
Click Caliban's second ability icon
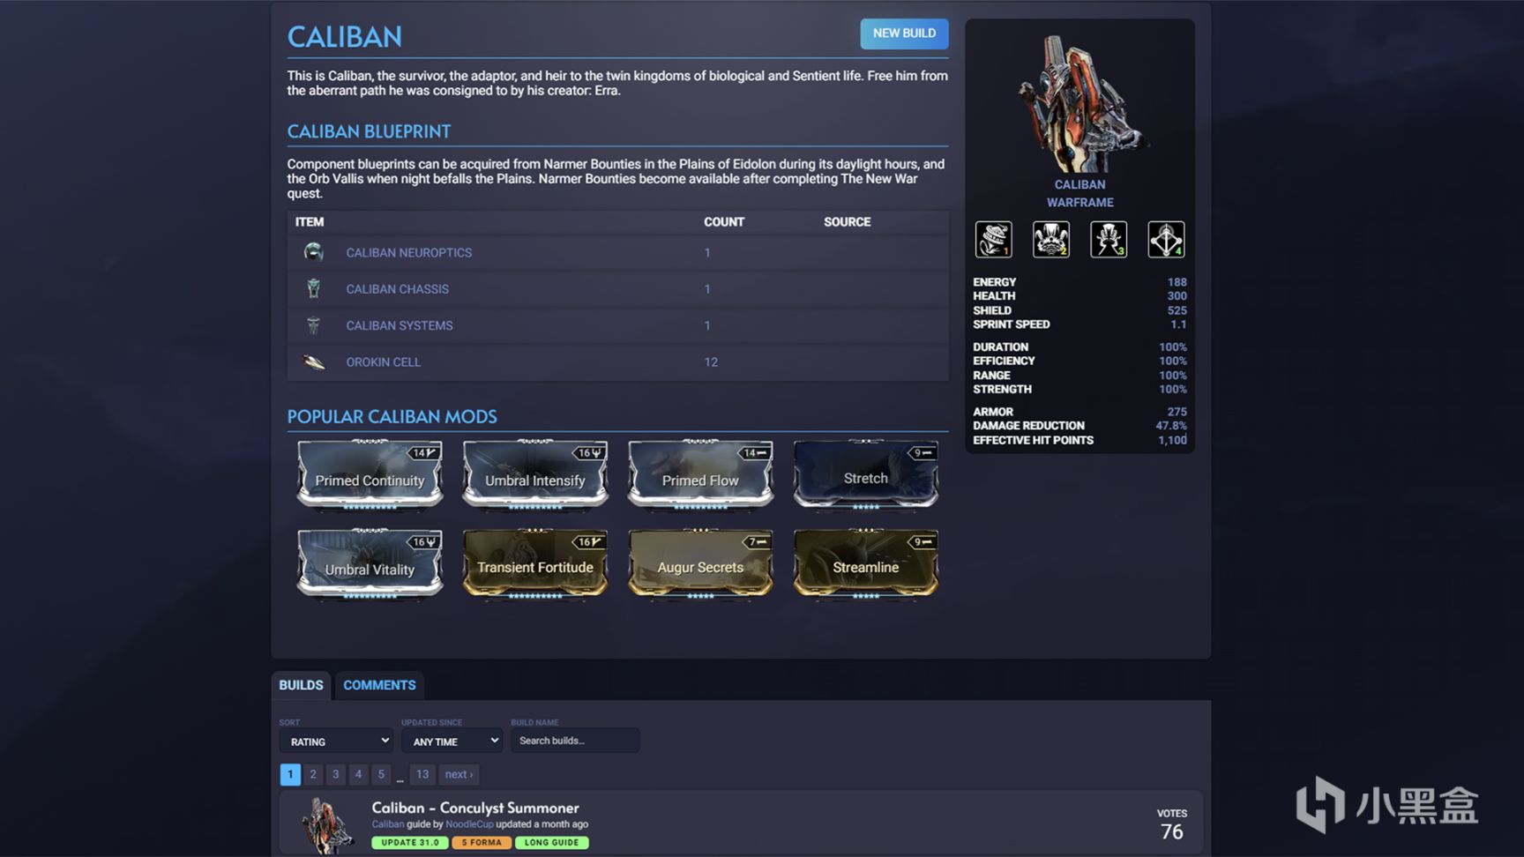pos(1050,239)
